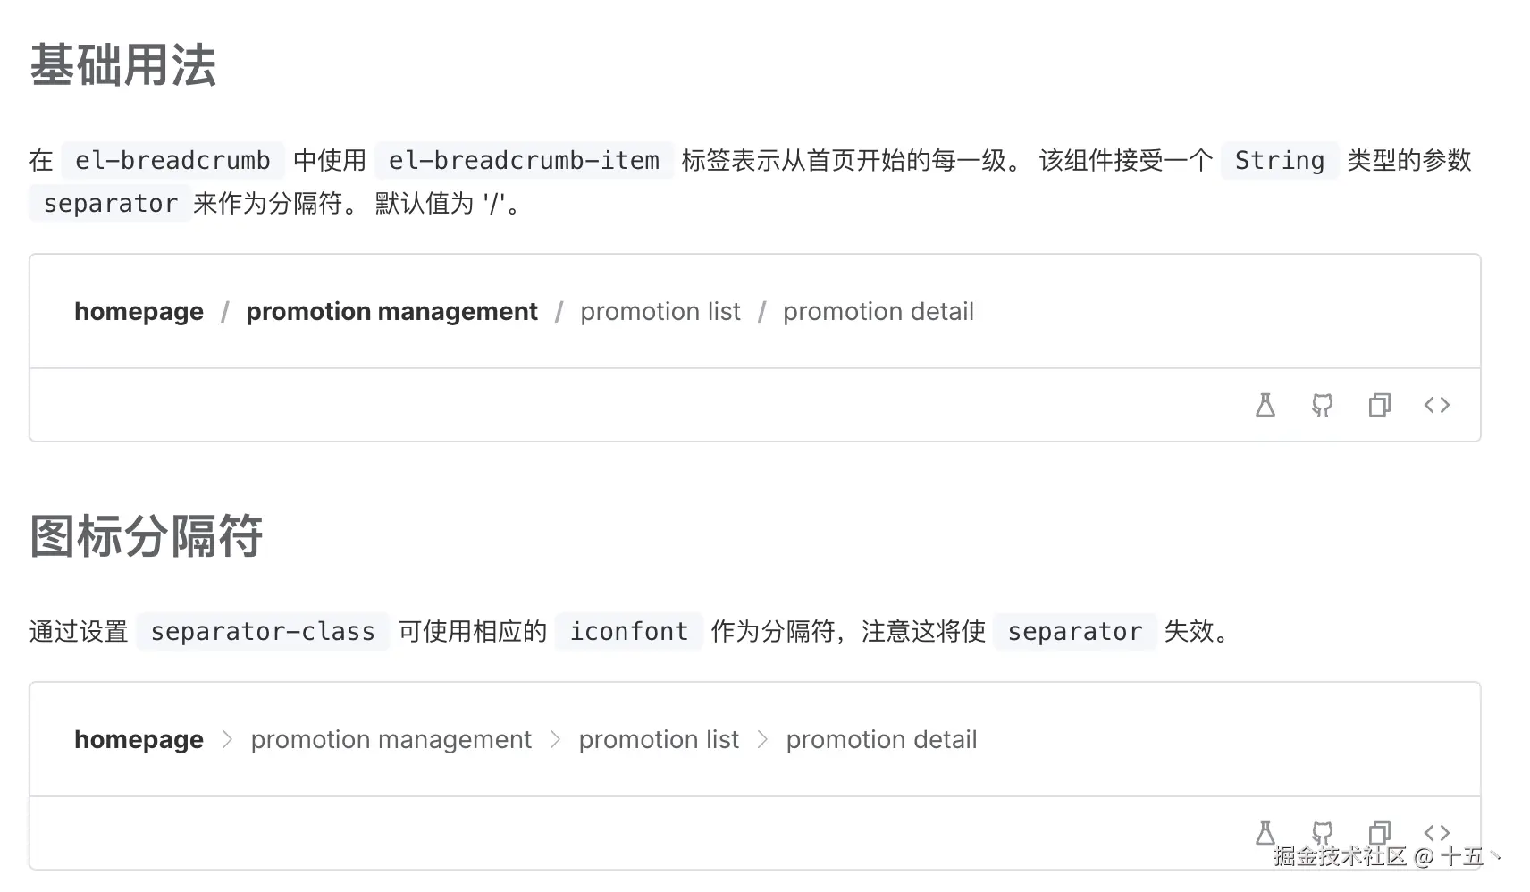
Task: Click homepage in arrow-separated breadcrumb
Action: pyautogui.click(x=139, y=740)
